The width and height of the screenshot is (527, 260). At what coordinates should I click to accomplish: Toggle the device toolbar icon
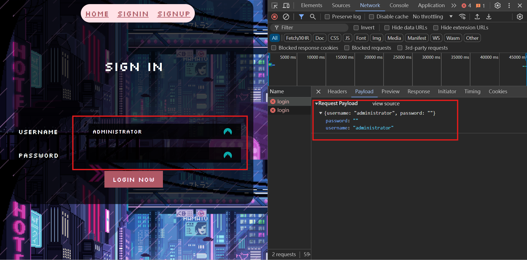(286, 5)
